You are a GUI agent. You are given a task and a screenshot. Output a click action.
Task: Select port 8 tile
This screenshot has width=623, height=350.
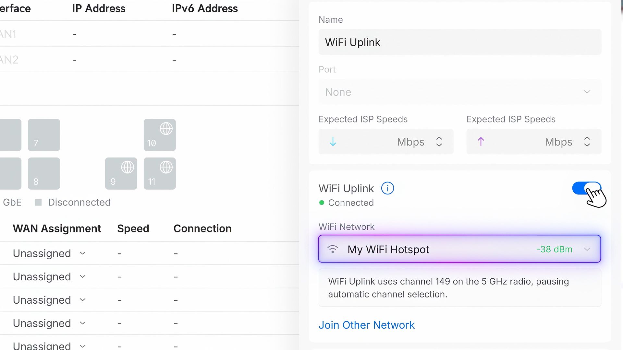44,173
